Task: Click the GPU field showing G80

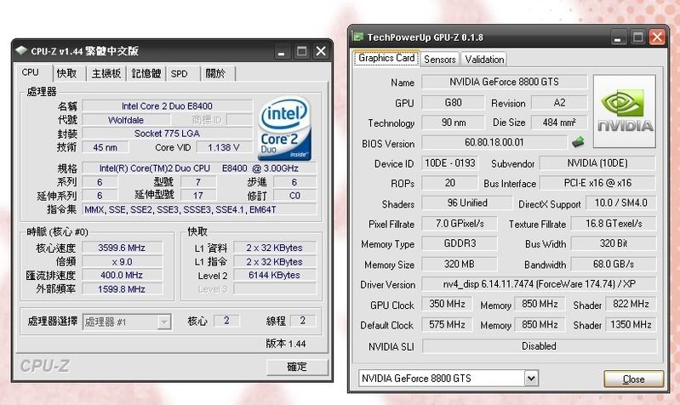Action: [453, 103]
